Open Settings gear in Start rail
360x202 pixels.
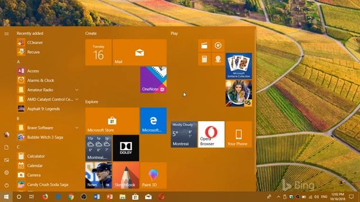7,173
